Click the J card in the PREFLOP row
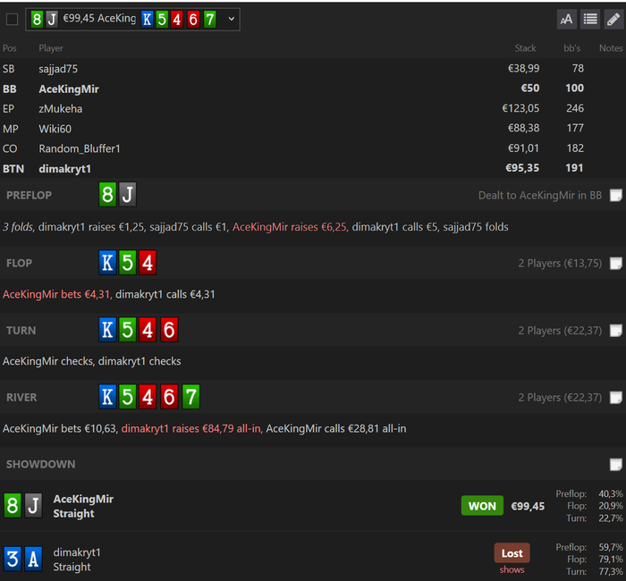 127,194
